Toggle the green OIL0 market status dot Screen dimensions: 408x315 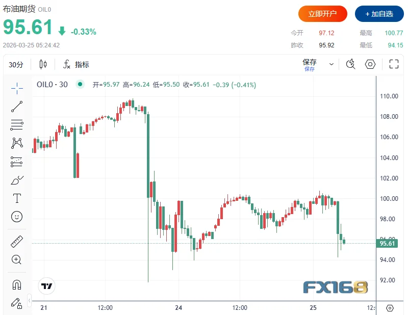pos(80,85)
